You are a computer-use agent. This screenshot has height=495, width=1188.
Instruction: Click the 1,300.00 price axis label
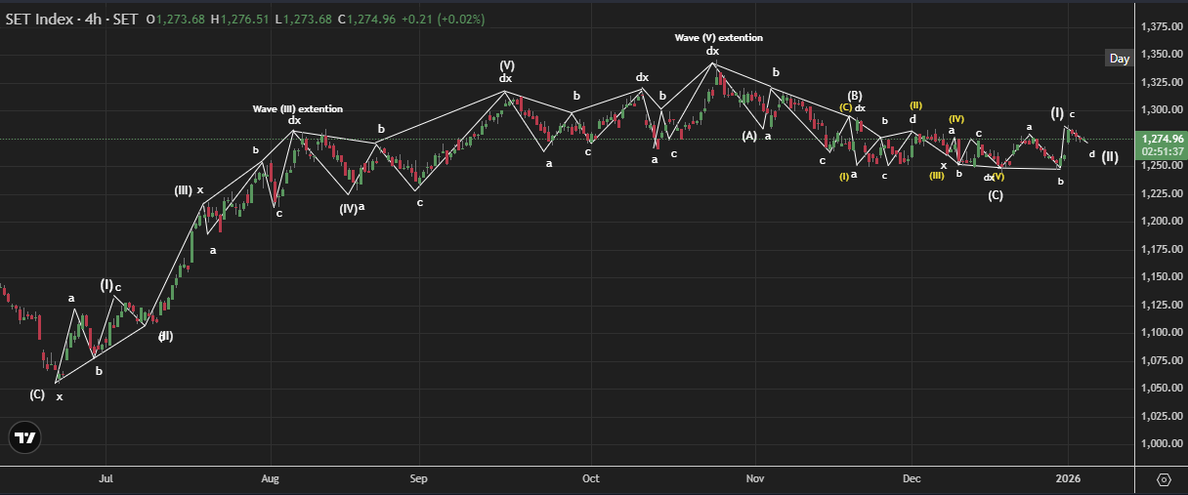pos(1161,110)
